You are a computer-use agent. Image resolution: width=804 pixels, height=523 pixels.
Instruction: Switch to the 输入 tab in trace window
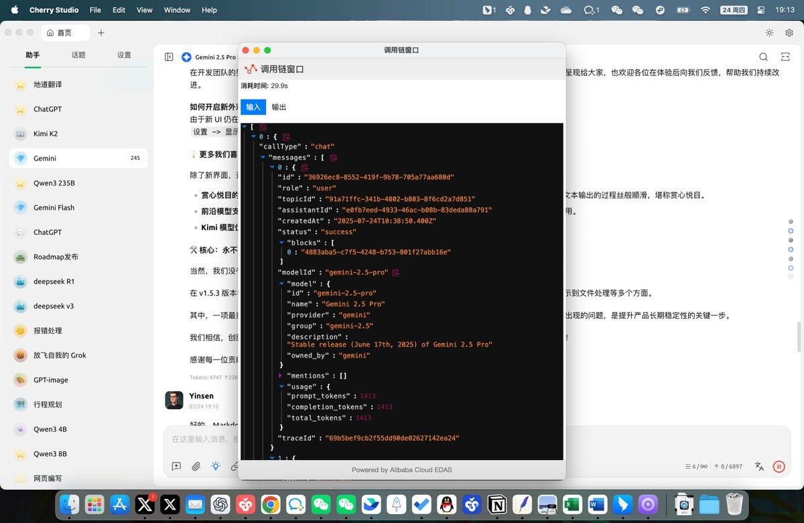pos(253,107)
